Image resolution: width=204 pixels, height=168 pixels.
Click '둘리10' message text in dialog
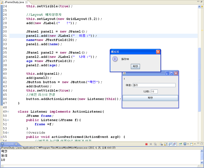click(x=125, y=59)
